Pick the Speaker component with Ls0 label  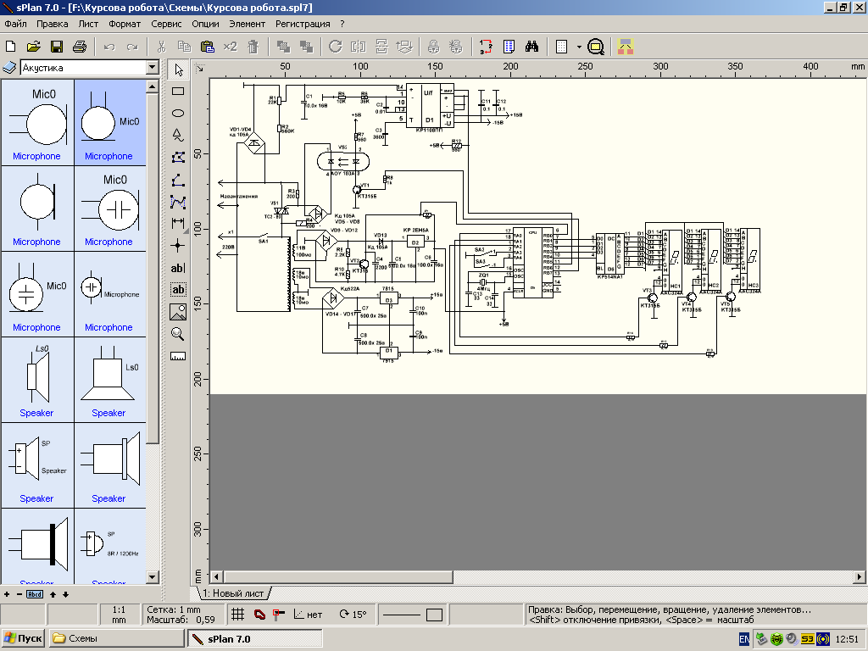point(36,377)
